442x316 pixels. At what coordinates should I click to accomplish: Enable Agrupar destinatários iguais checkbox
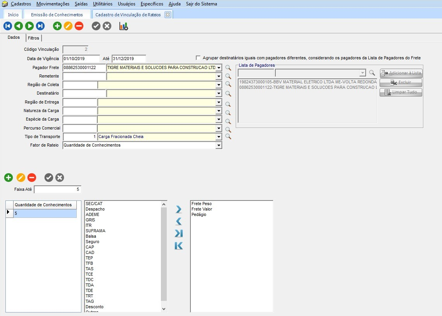tap(199, 58)
